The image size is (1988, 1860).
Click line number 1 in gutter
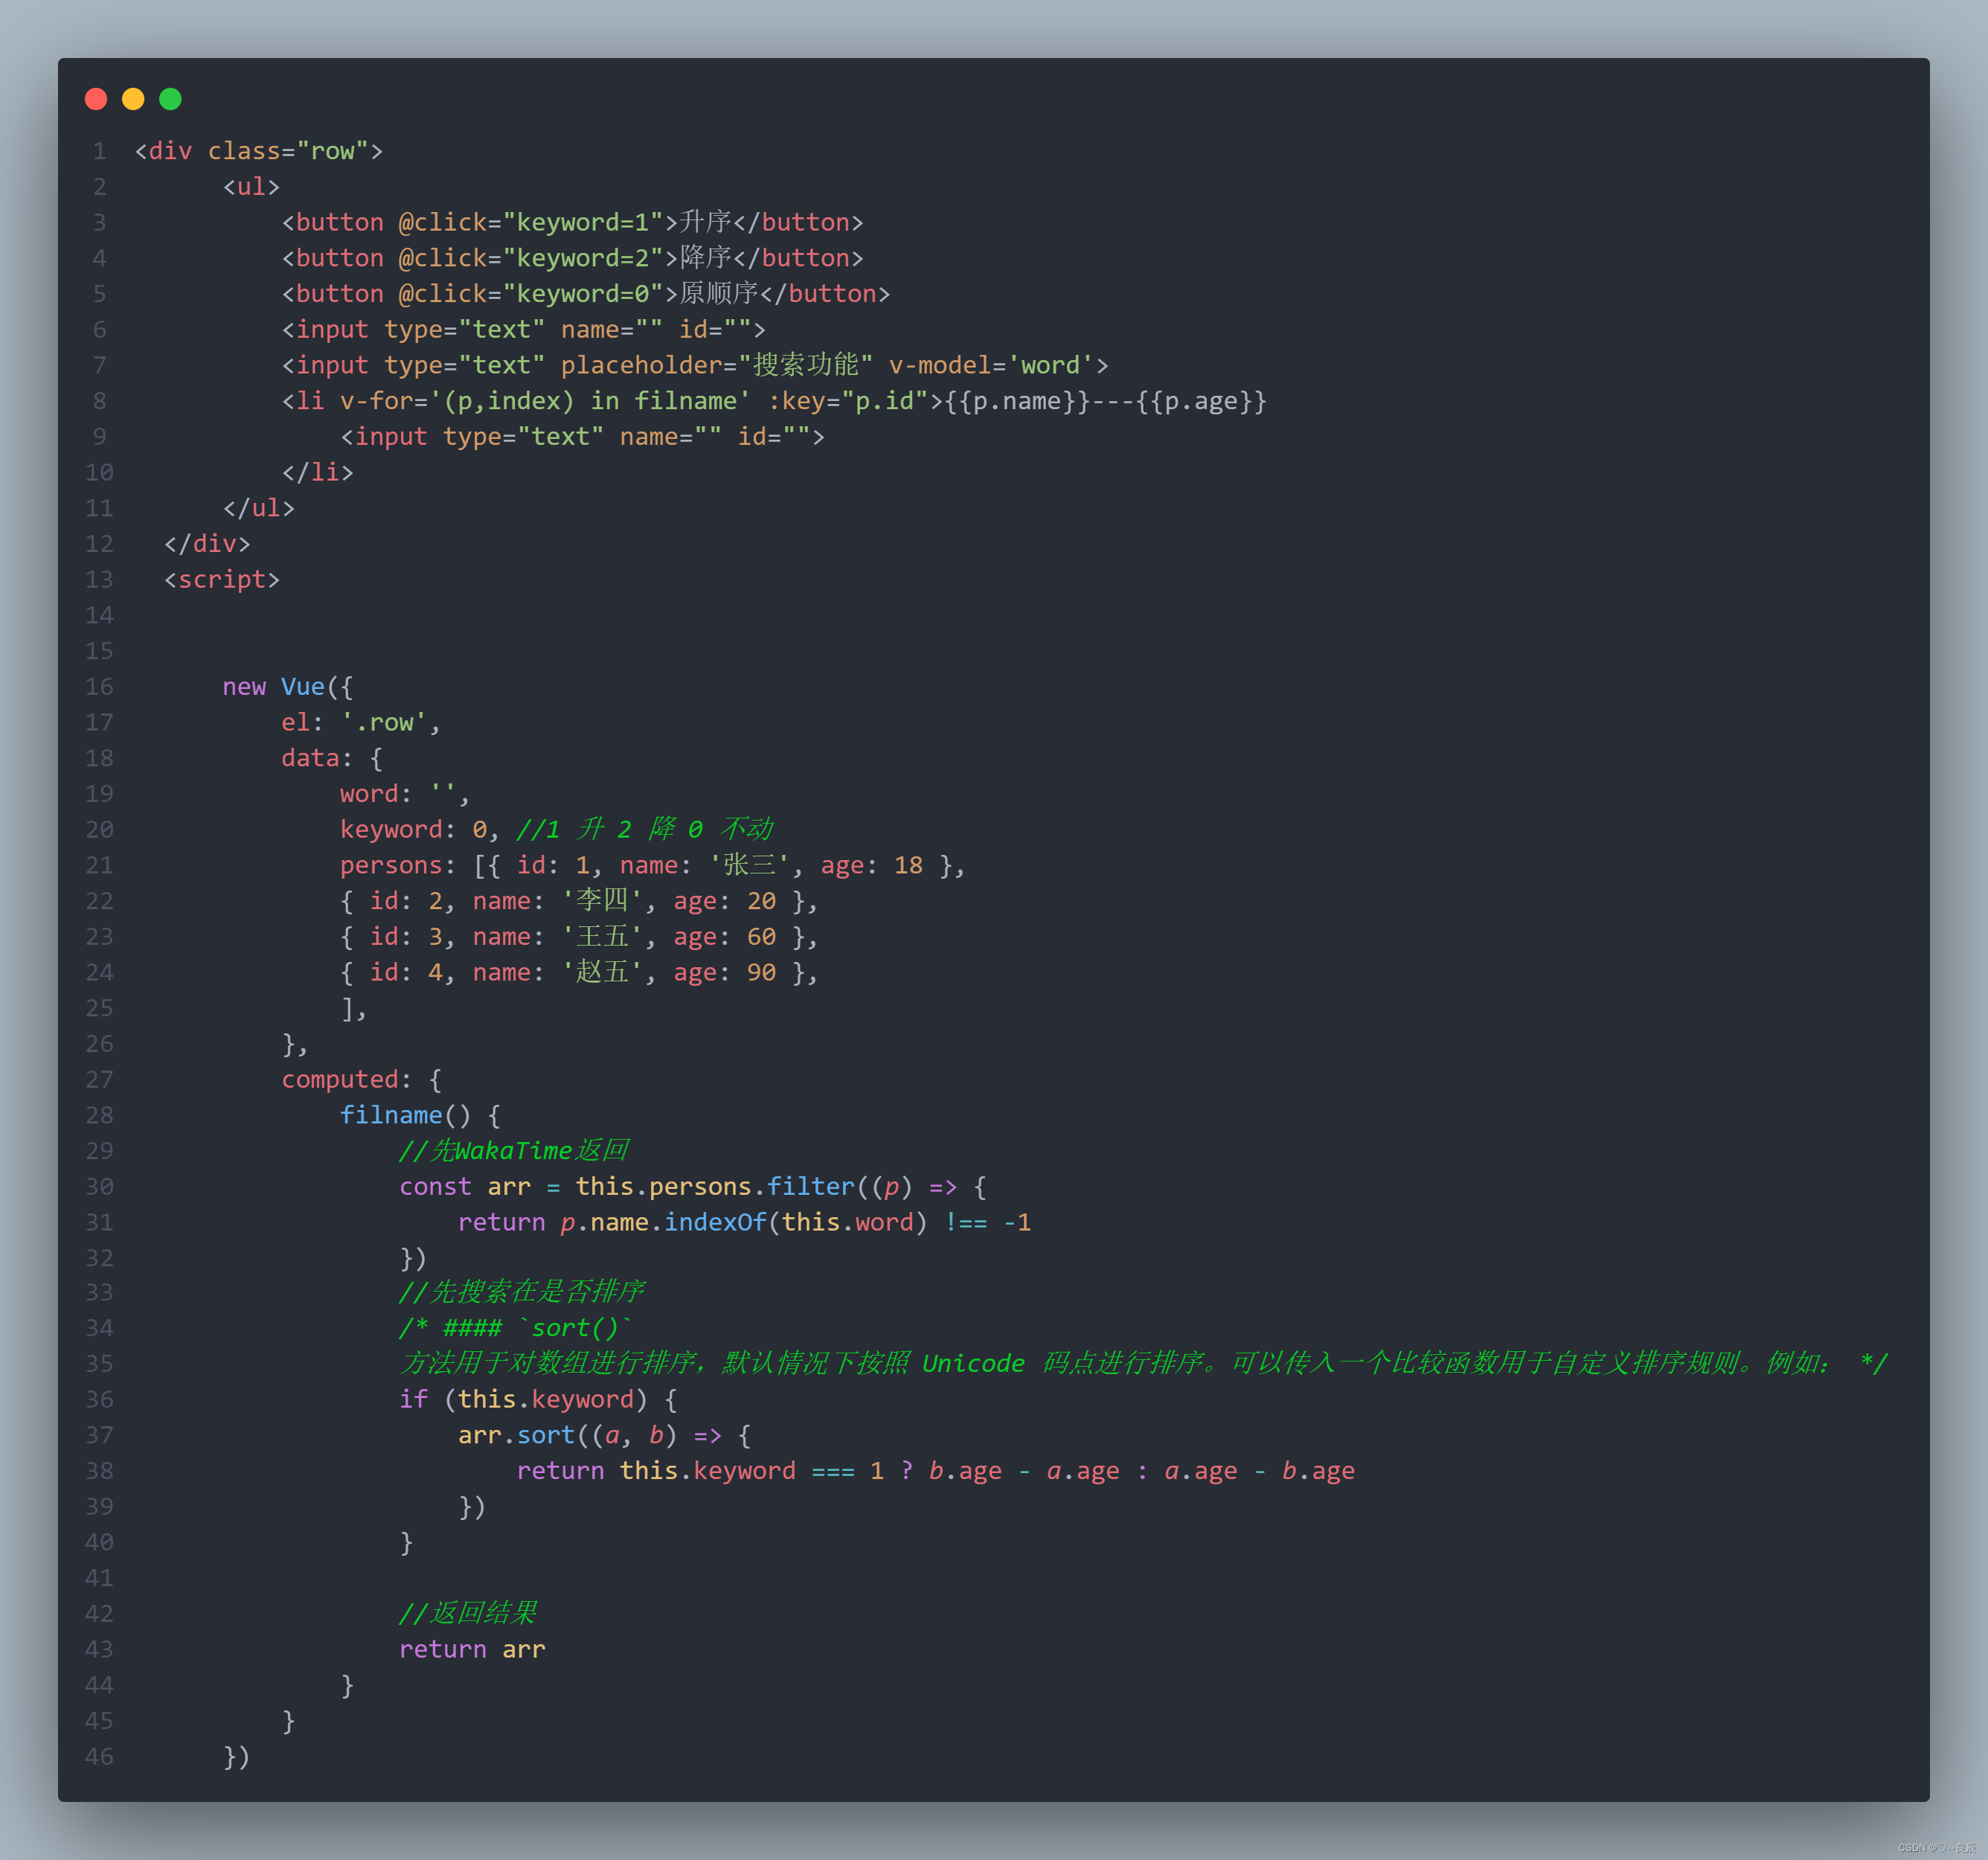click(99, 151)
